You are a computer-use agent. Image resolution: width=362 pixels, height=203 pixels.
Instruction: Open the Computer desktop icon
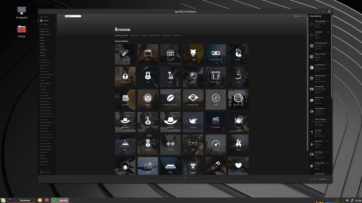(22, 13)
